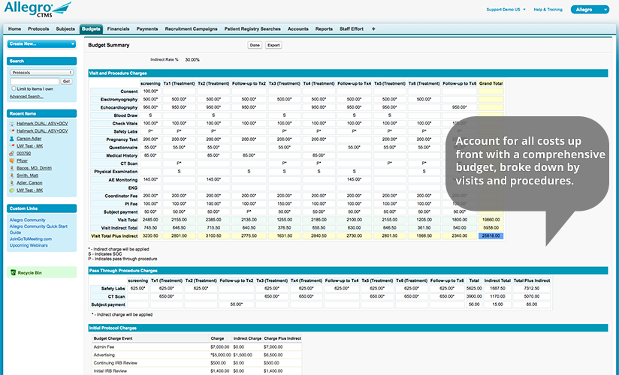Click the Indirect Rate value 30.00%

click(192, 60)
